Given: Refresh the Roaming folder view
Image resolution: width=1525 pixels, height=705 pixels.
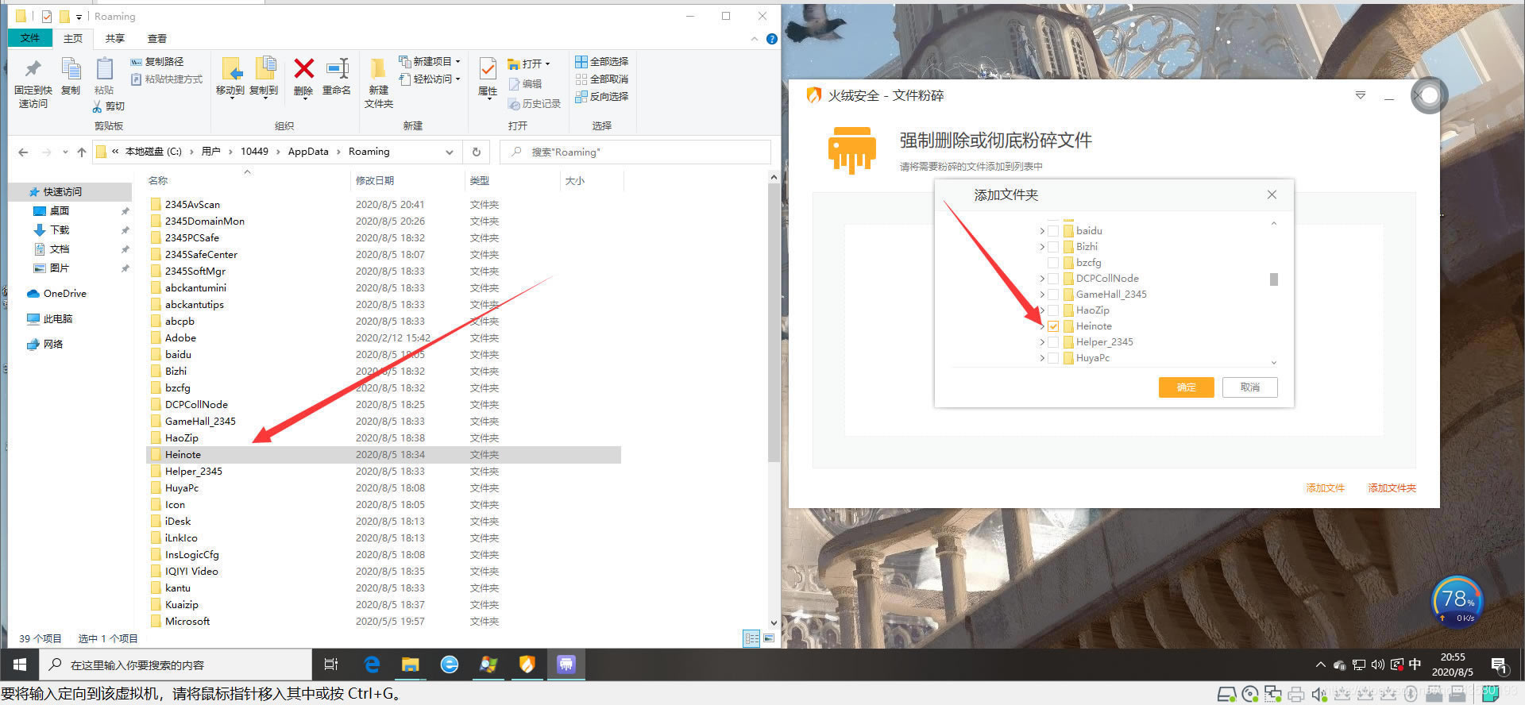Looking at the screenshot, I should pos(477,152).
